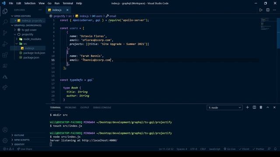Open the Run menu
Screen dimensions: 280x157
(57, 3)
